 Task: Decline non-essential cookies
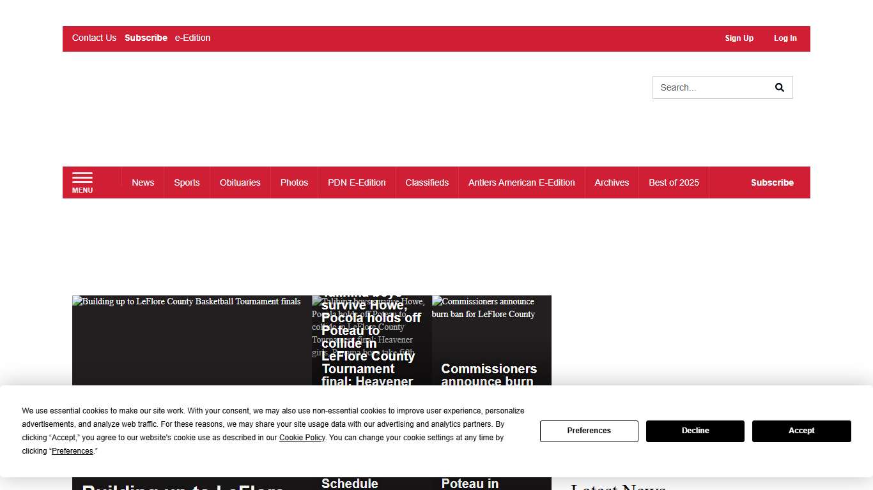click(x=695, y=431)
